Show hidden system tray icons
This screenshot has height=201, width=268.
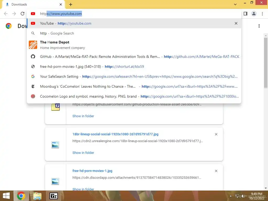pos(231,196)
